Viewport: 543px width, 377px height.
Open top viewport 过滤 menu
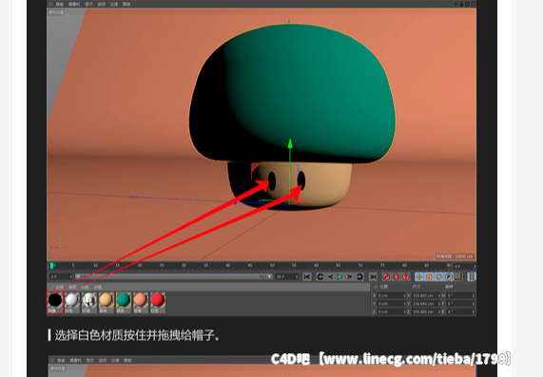(114, 4)
